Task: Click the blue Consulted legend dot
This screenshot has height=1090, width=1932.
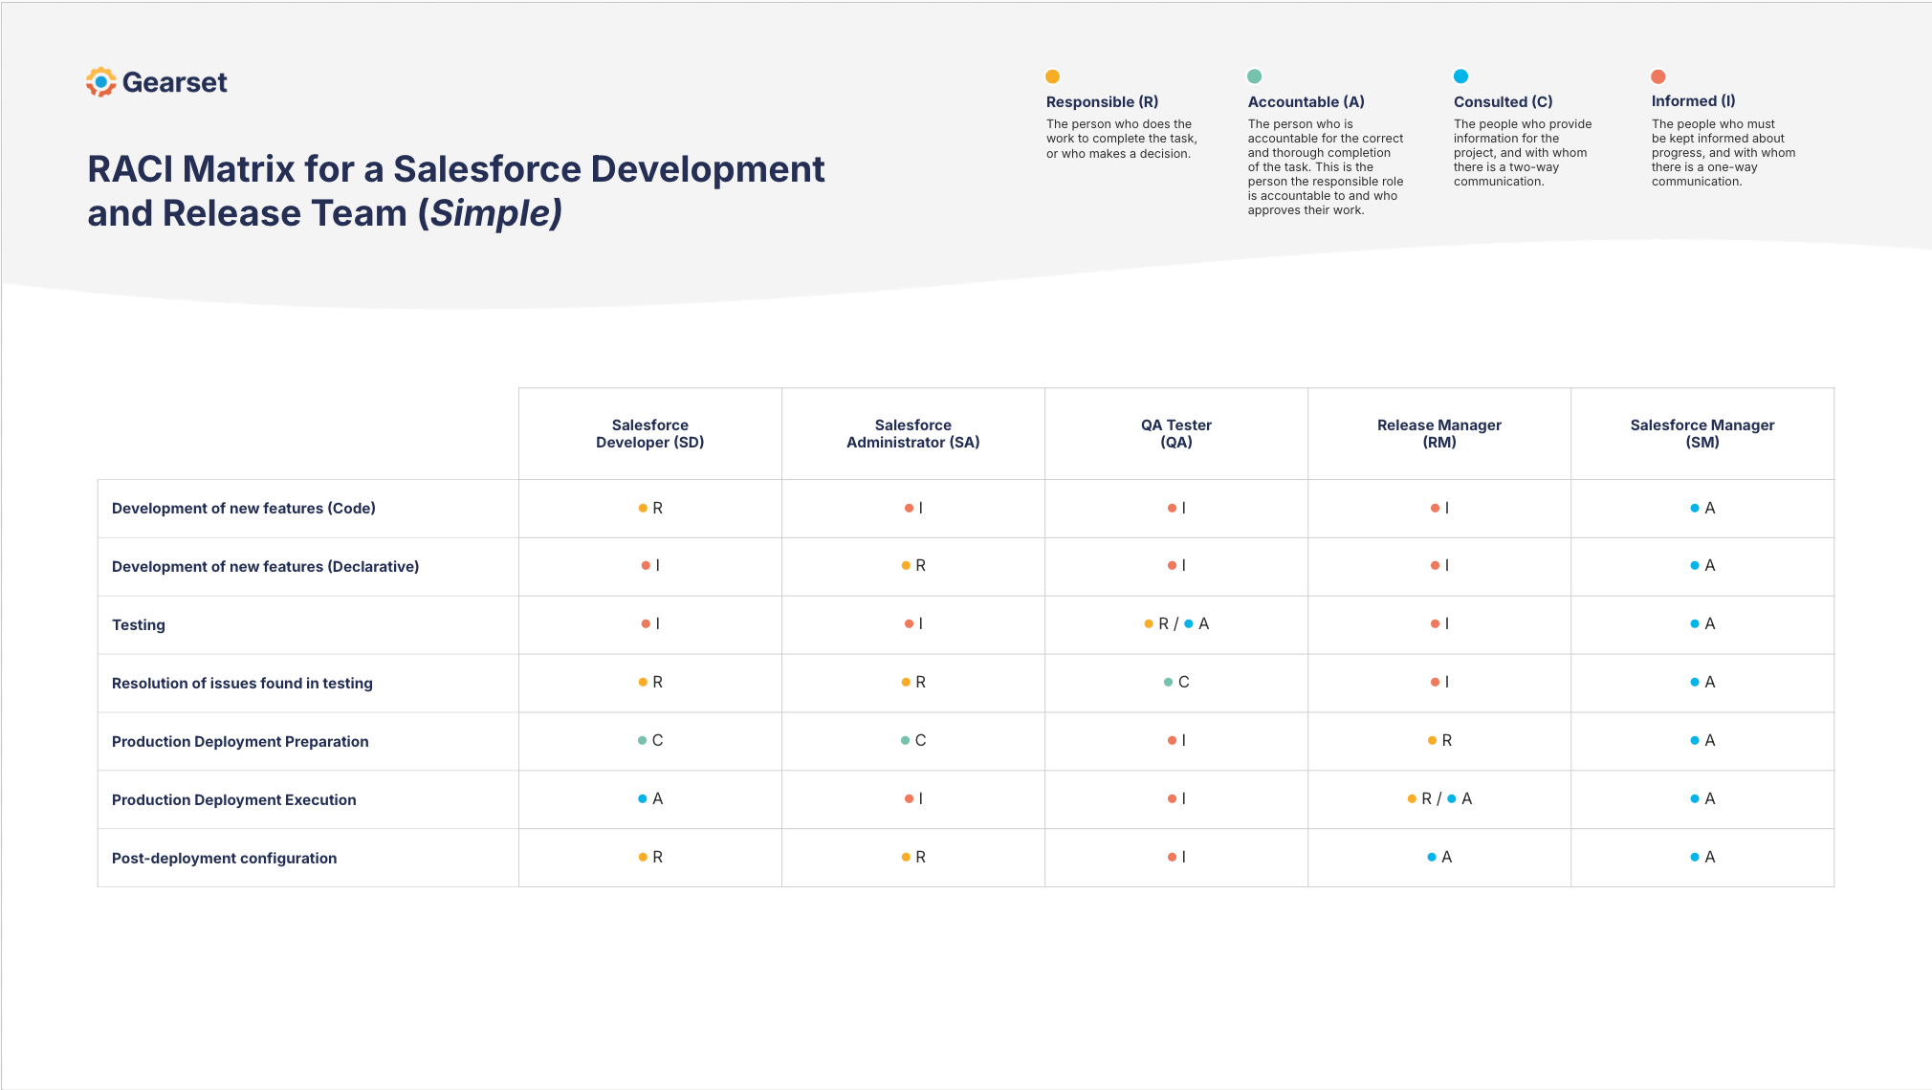Action: 1460,76
